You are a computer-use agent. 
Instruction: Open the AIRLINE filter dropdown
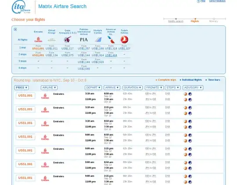pos(49,87)
